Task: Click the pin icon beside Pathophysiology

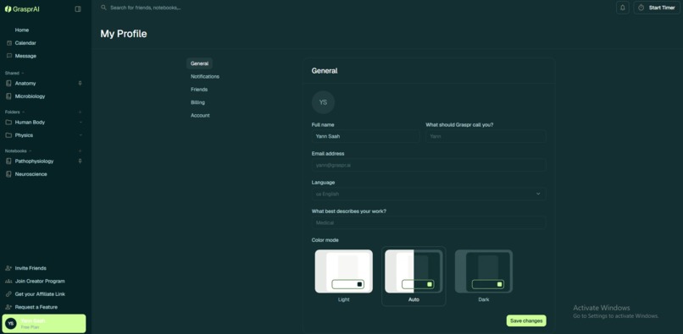Action: point(80,161)
